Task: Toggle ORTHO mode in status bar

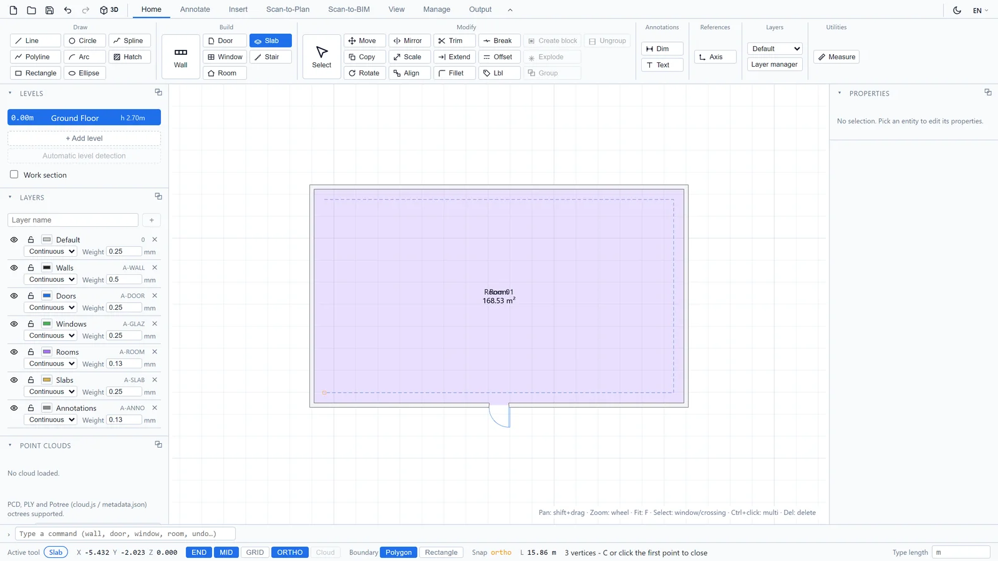Action: pos(290,552)
